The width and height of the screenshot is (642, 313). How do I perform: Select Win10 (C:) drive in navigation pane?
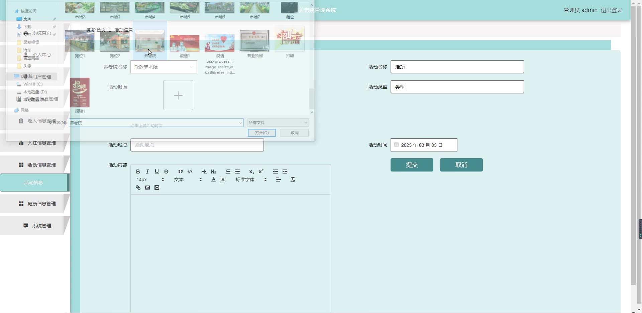33,84
